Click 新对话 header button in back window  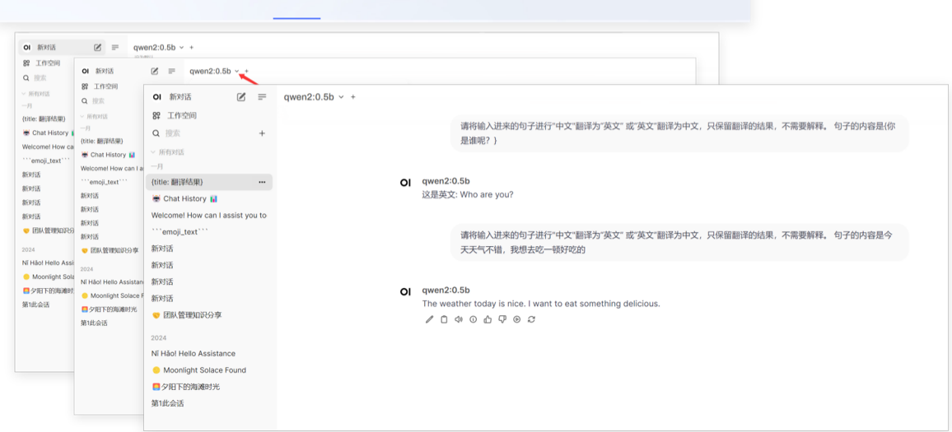[46, 47]
